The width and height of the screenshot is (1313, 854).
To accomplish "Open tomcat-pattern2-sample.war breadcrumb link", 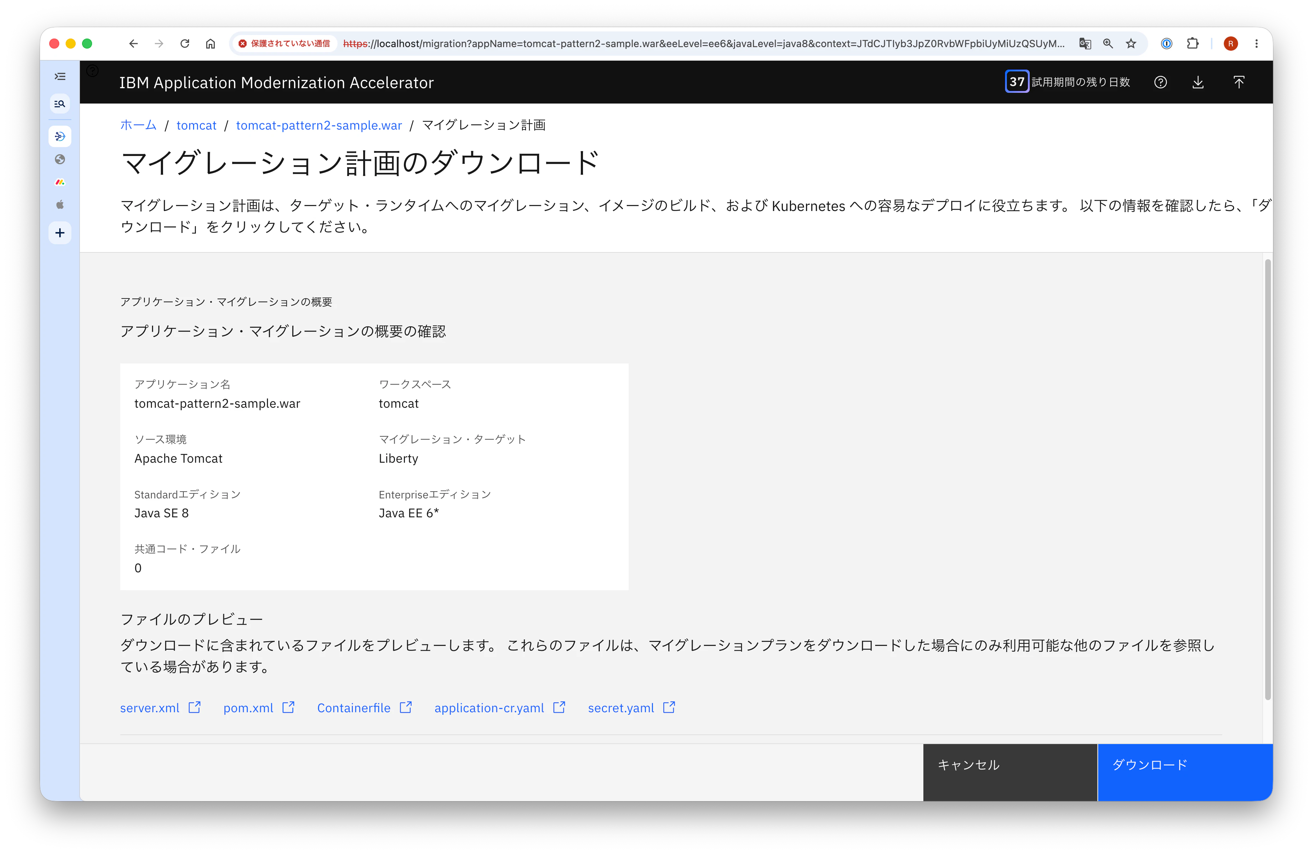I will coord(319,125).
